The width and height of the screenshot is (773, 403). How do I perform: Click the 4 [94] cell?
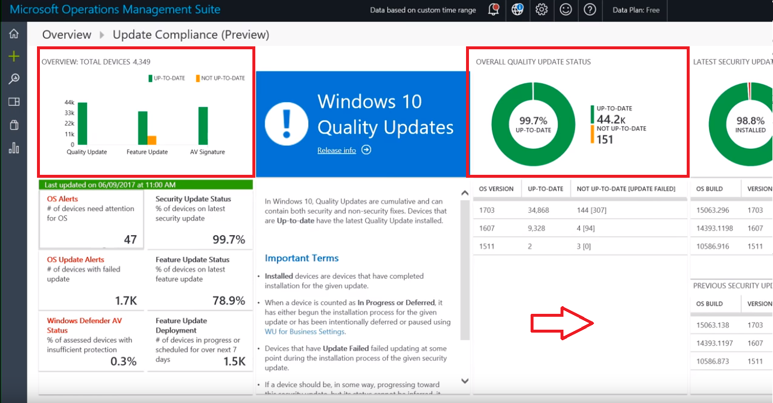pos(586,228)
